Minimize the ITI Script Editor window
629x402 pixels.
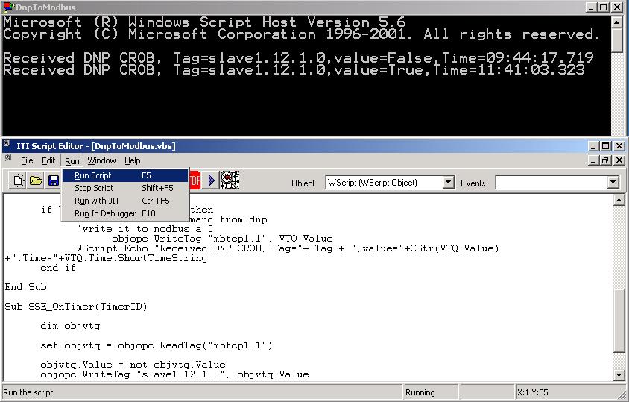tap(594, 146)
